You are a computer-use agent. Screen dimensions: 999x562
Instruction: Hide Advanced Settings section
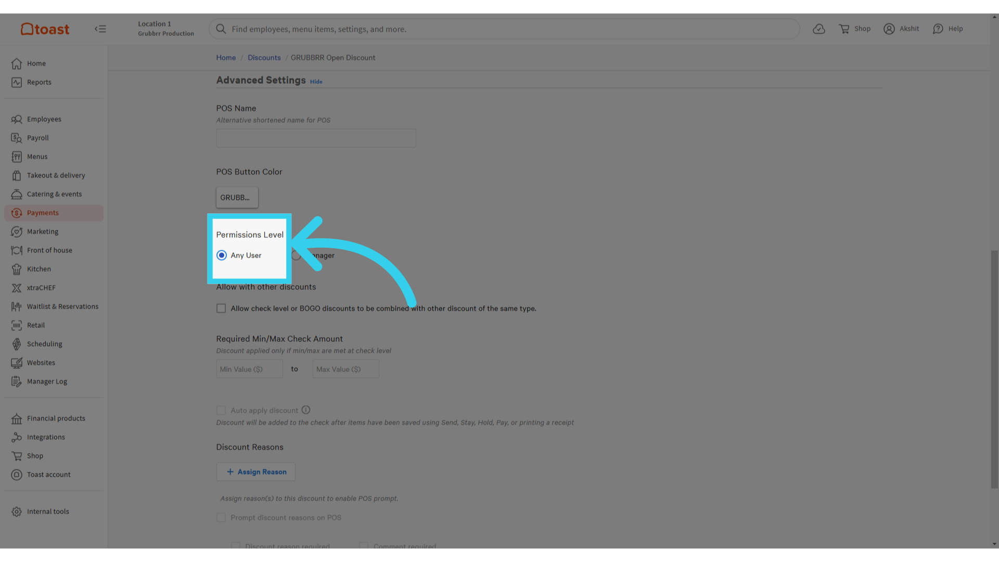pyautogui.click(x=316, y=82)
